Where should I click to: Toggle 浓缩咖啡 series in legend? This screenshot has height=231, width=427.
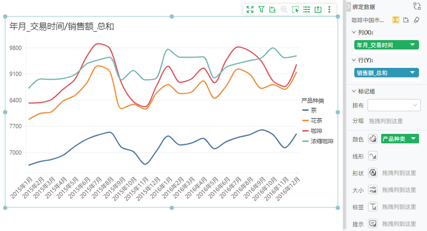[x=318, y=141]
